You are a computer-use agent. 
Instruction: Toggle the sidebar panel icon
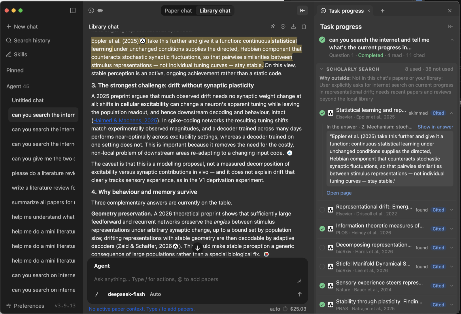pos(73,11)
